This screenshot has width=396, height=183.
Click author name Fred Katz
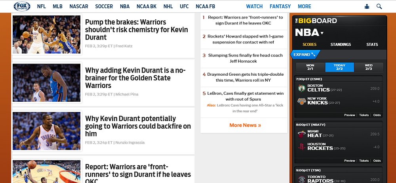click(x=124, y=46)
